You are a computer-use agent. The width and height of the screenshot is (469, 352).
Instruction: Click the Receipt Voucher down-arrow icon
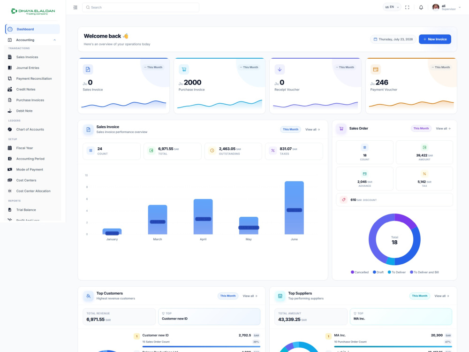pos(280,69)
